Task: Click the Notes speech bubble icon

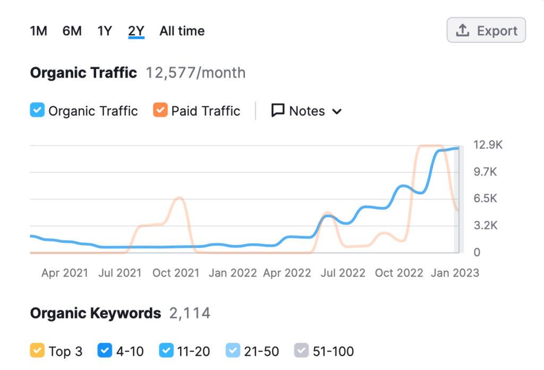Action: click(278, 111)
